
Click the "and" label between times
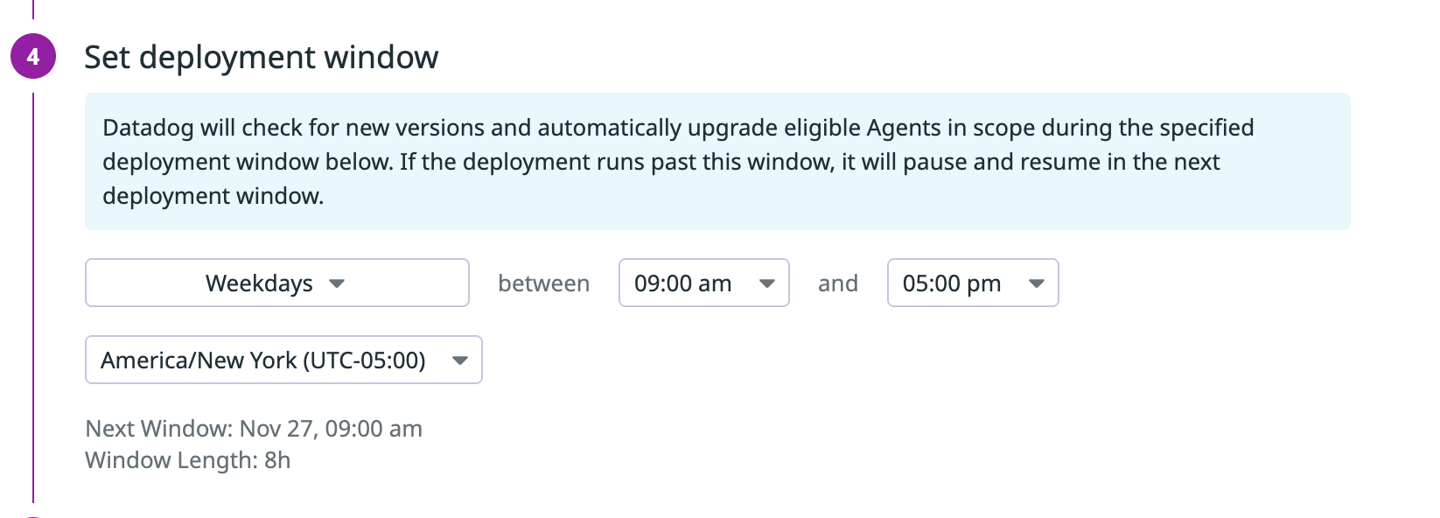pos(837,283)
